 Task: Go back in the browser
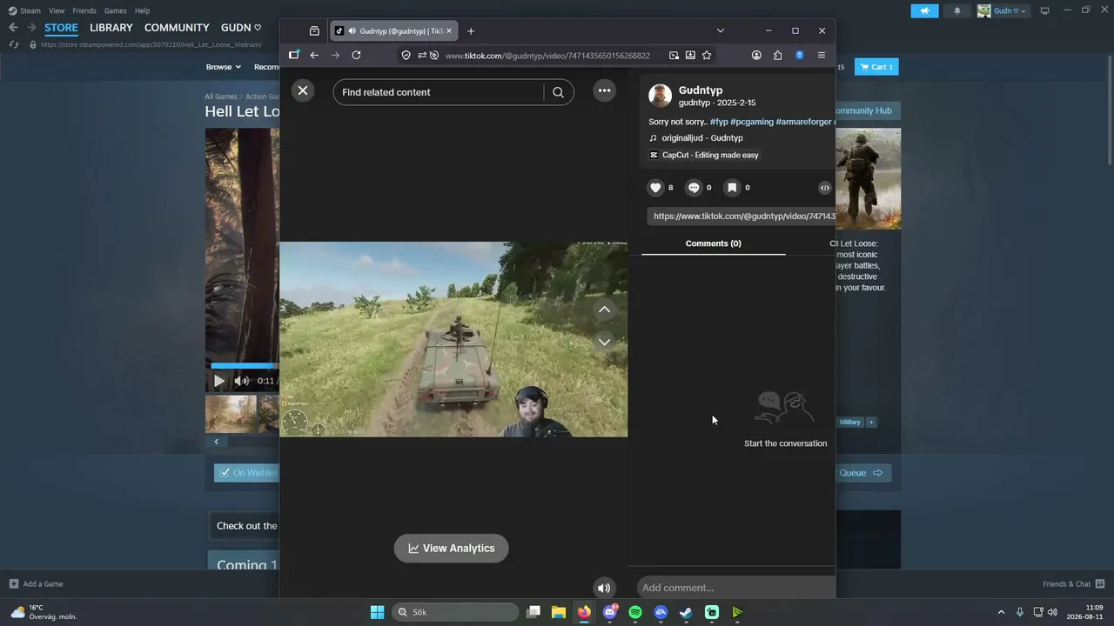pos(314,55)
